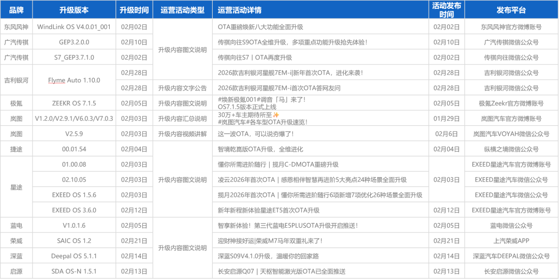Click the 传祺向往S9OTA全维升级 detail cell
The width and height of the screenshot is (559, 279).
coord(320,42)
